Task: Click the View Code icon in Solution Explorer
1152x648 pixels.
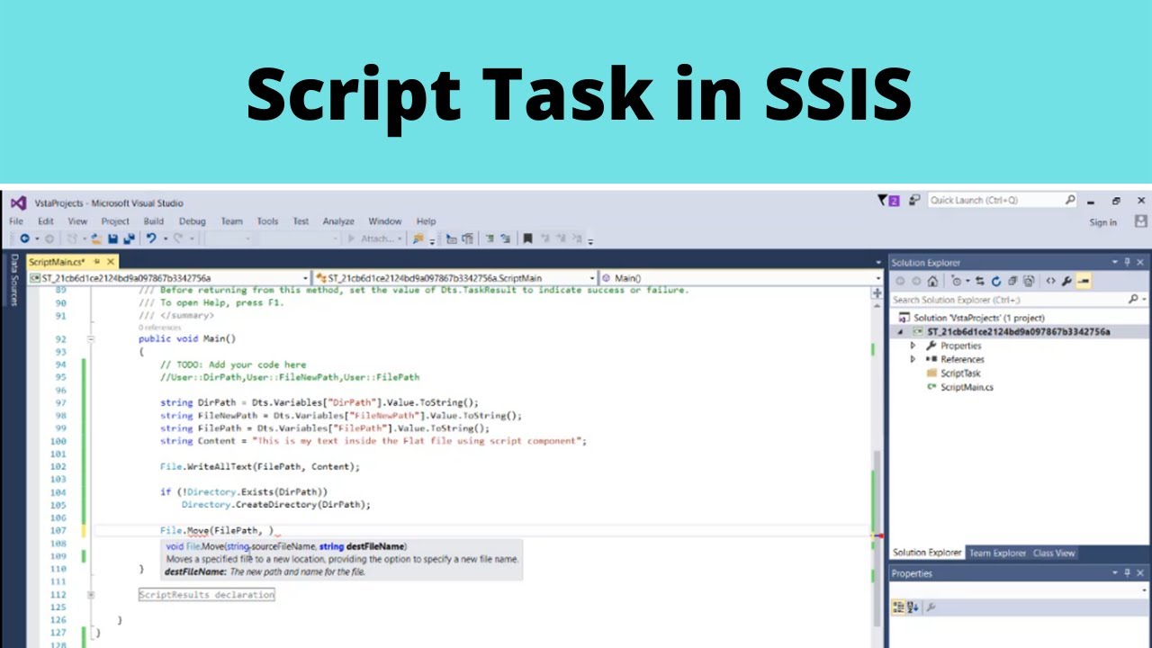Action: [x=1050, y=281]
